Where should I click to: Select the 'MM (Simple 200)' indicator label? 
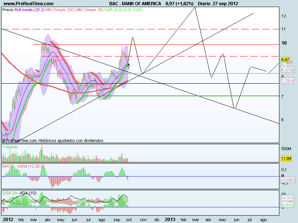60,10
